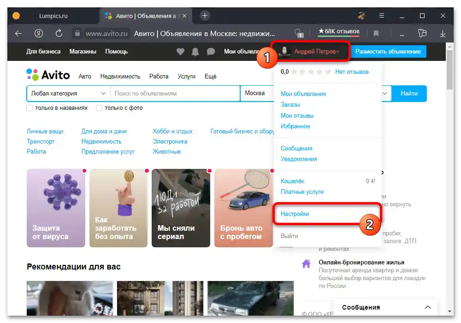
Task: Open the browser hamburger menu
Action: click(382, 16)
